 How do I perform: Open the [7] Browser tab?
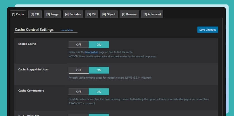pos(129,14)
